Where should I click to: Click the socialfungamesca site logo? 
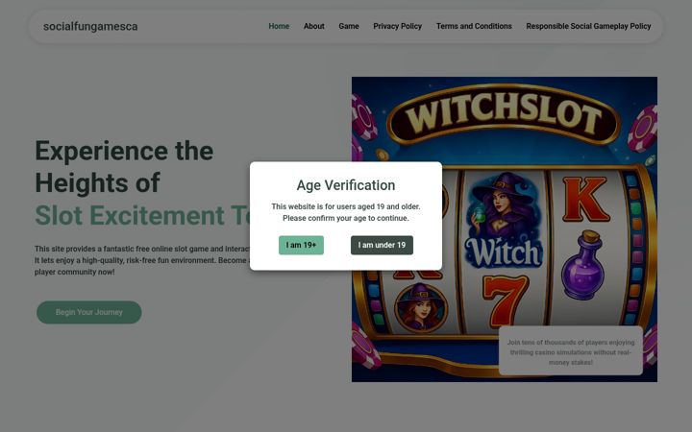tap(90, 27)
